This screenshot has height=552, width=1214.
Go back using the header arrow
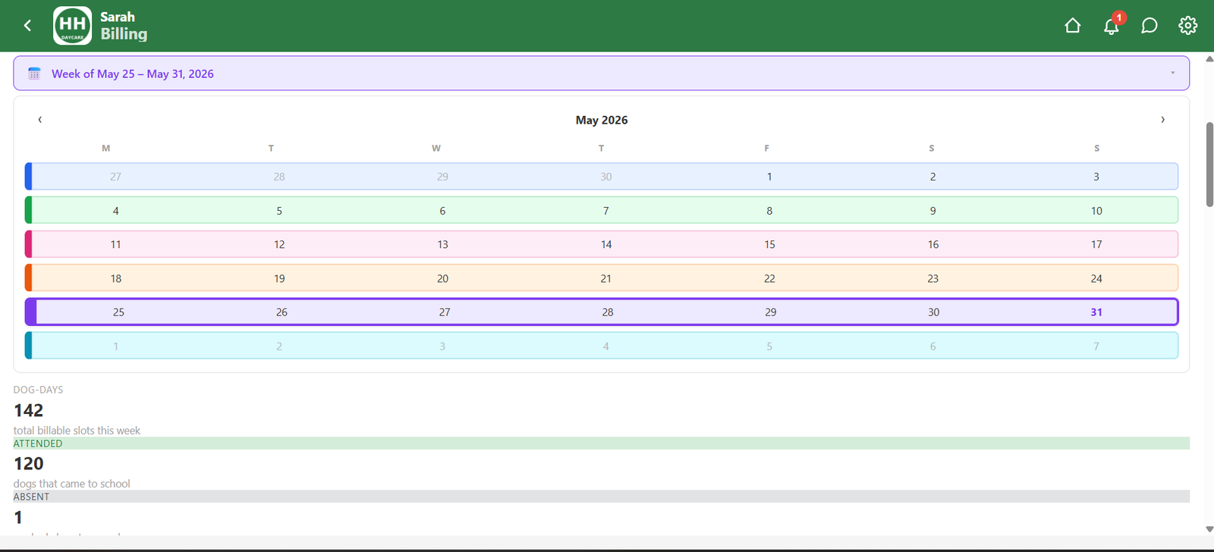coord(27,26)
